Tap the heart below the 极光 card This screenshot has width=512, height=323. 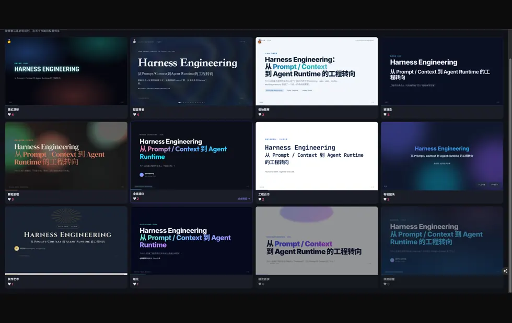click(x=135, y=284)
